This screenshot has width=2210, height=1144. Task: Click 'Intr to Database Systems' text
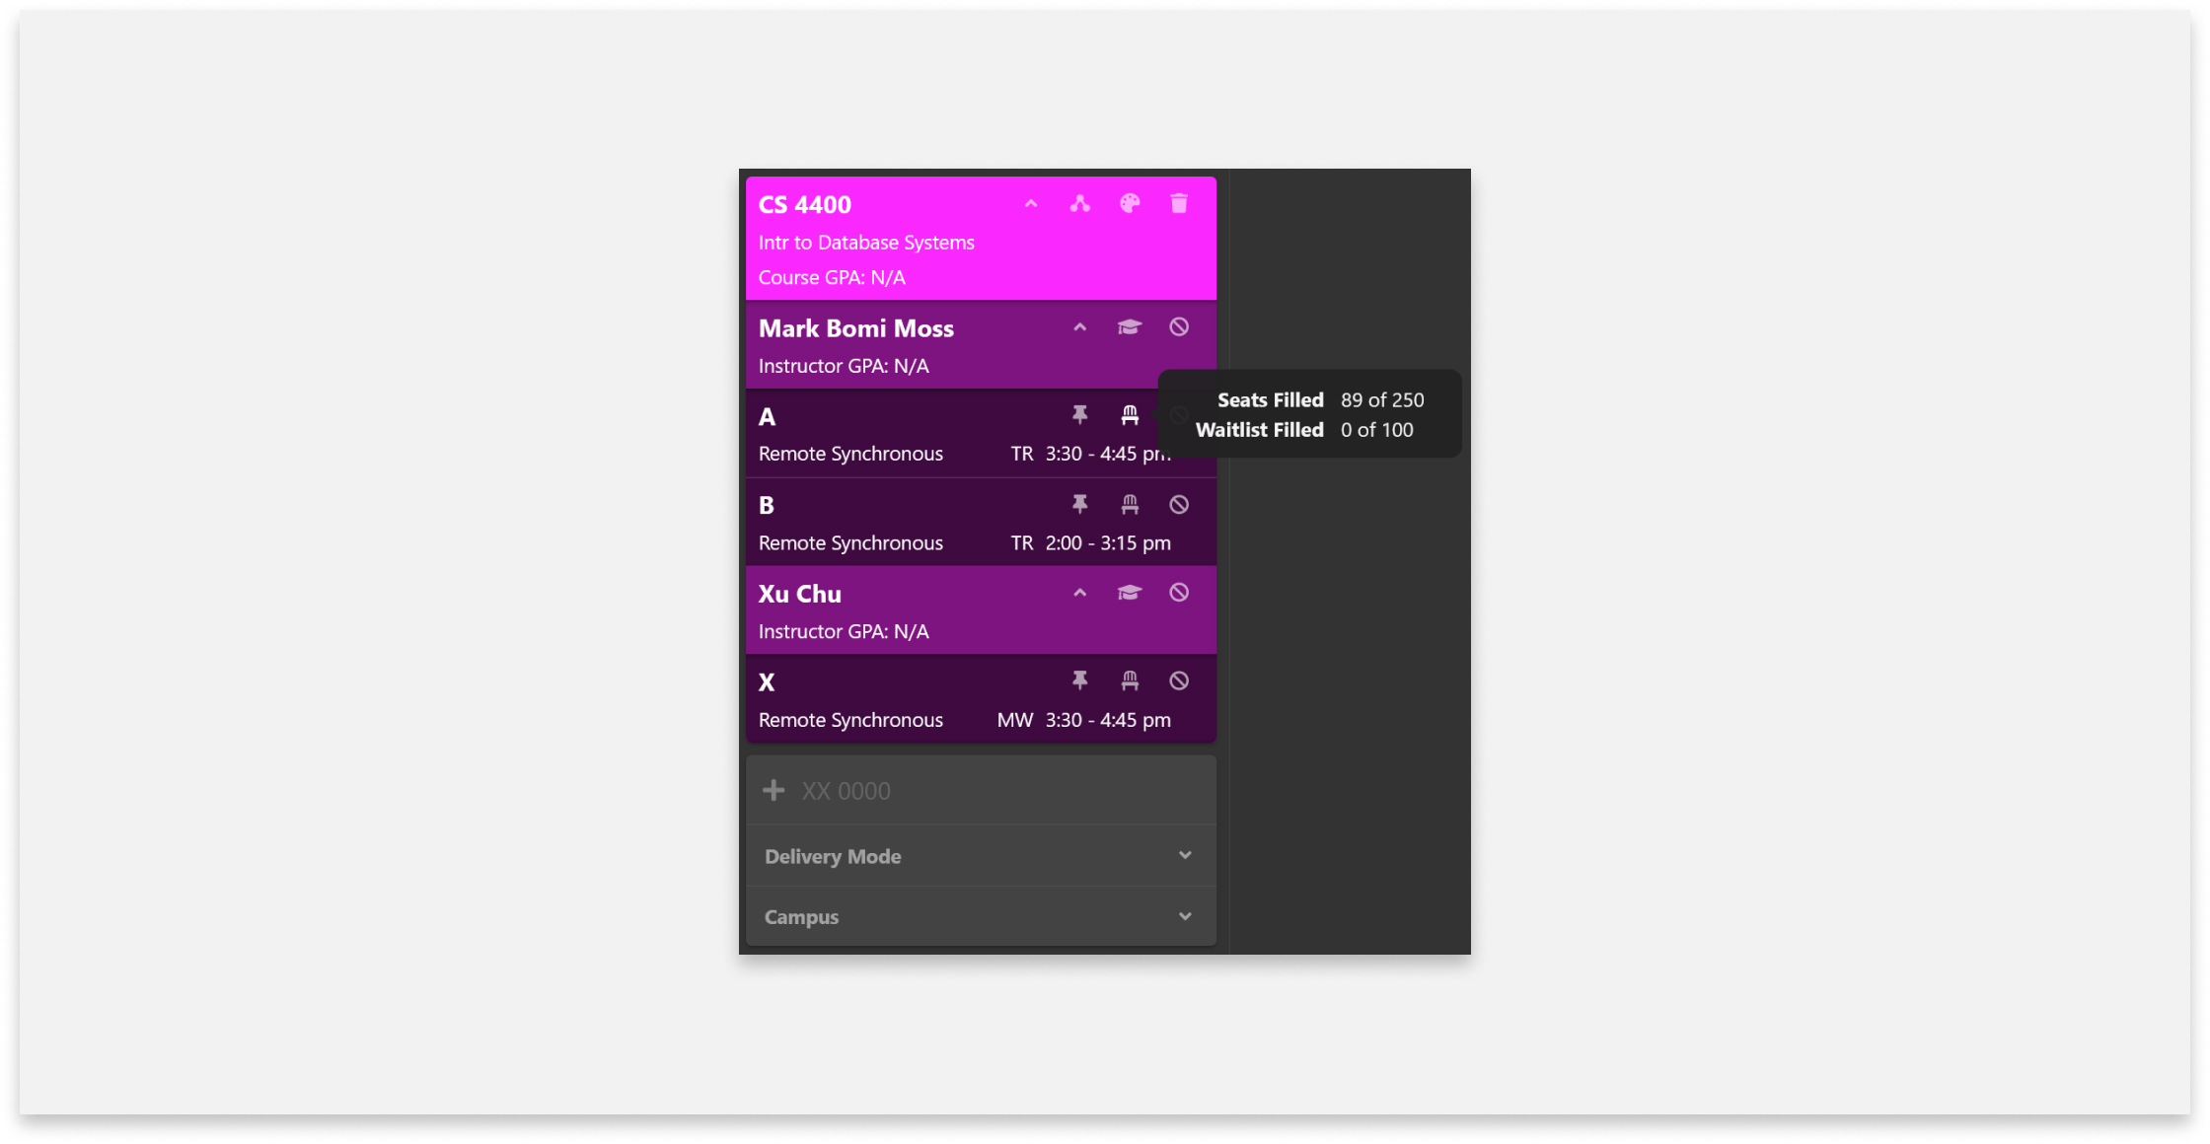866,243
